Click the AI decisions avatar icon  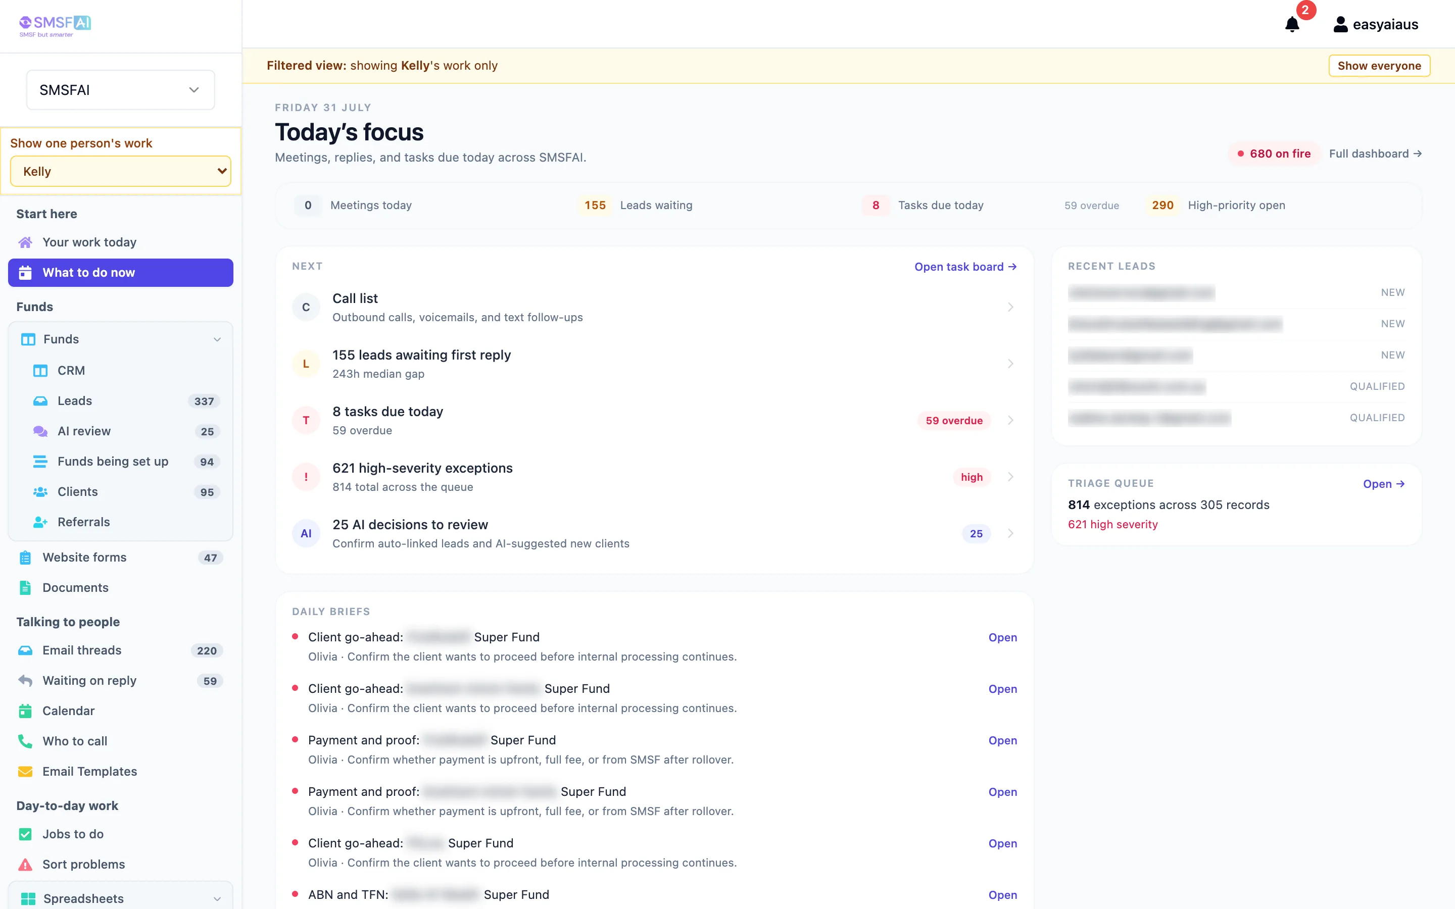tap(306, 533)
